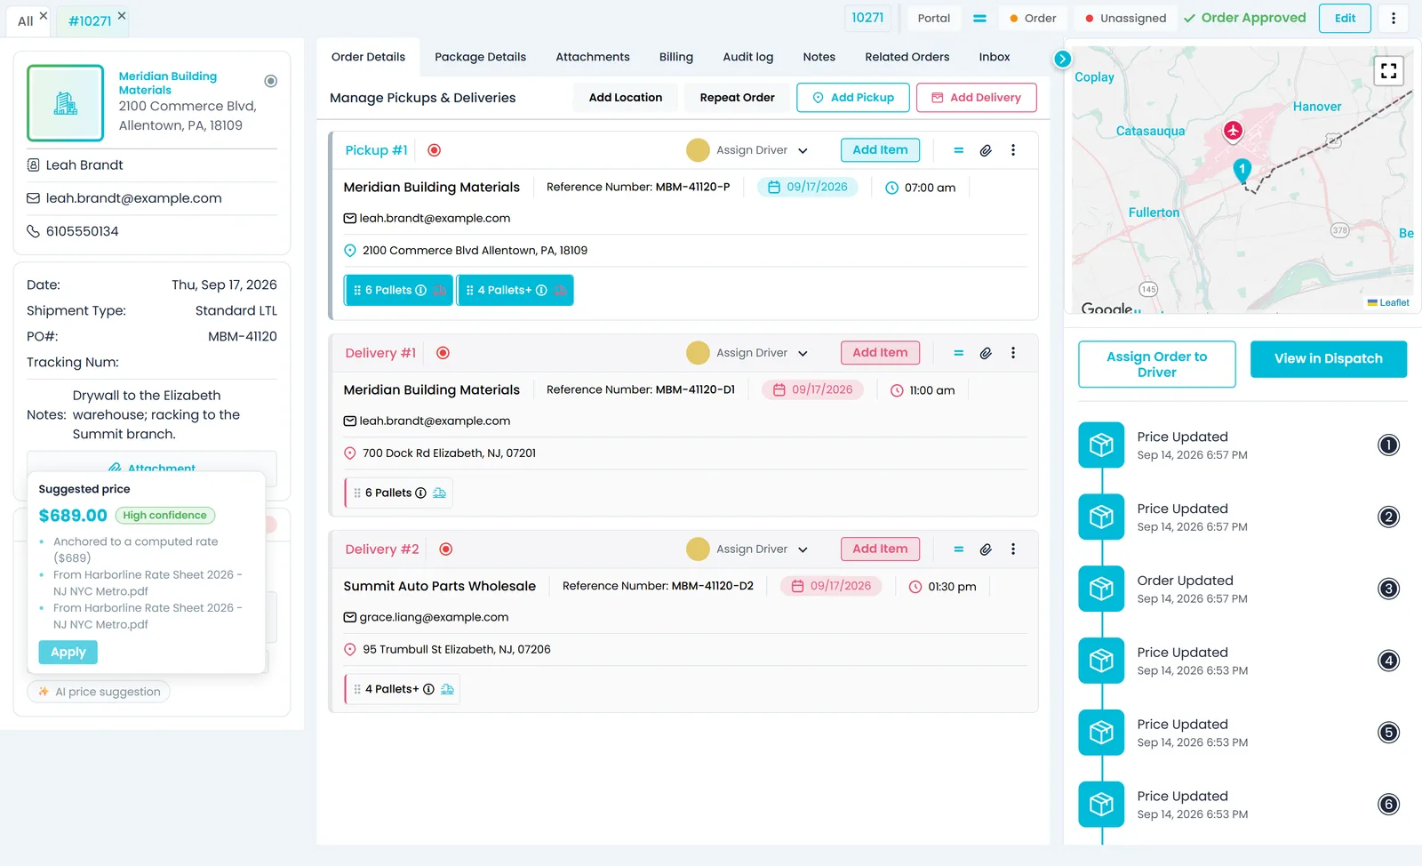The height and width of the screenshot is (866, 1422).
Task: Open the Audit log tab
Action: click(x=747, y=57)
